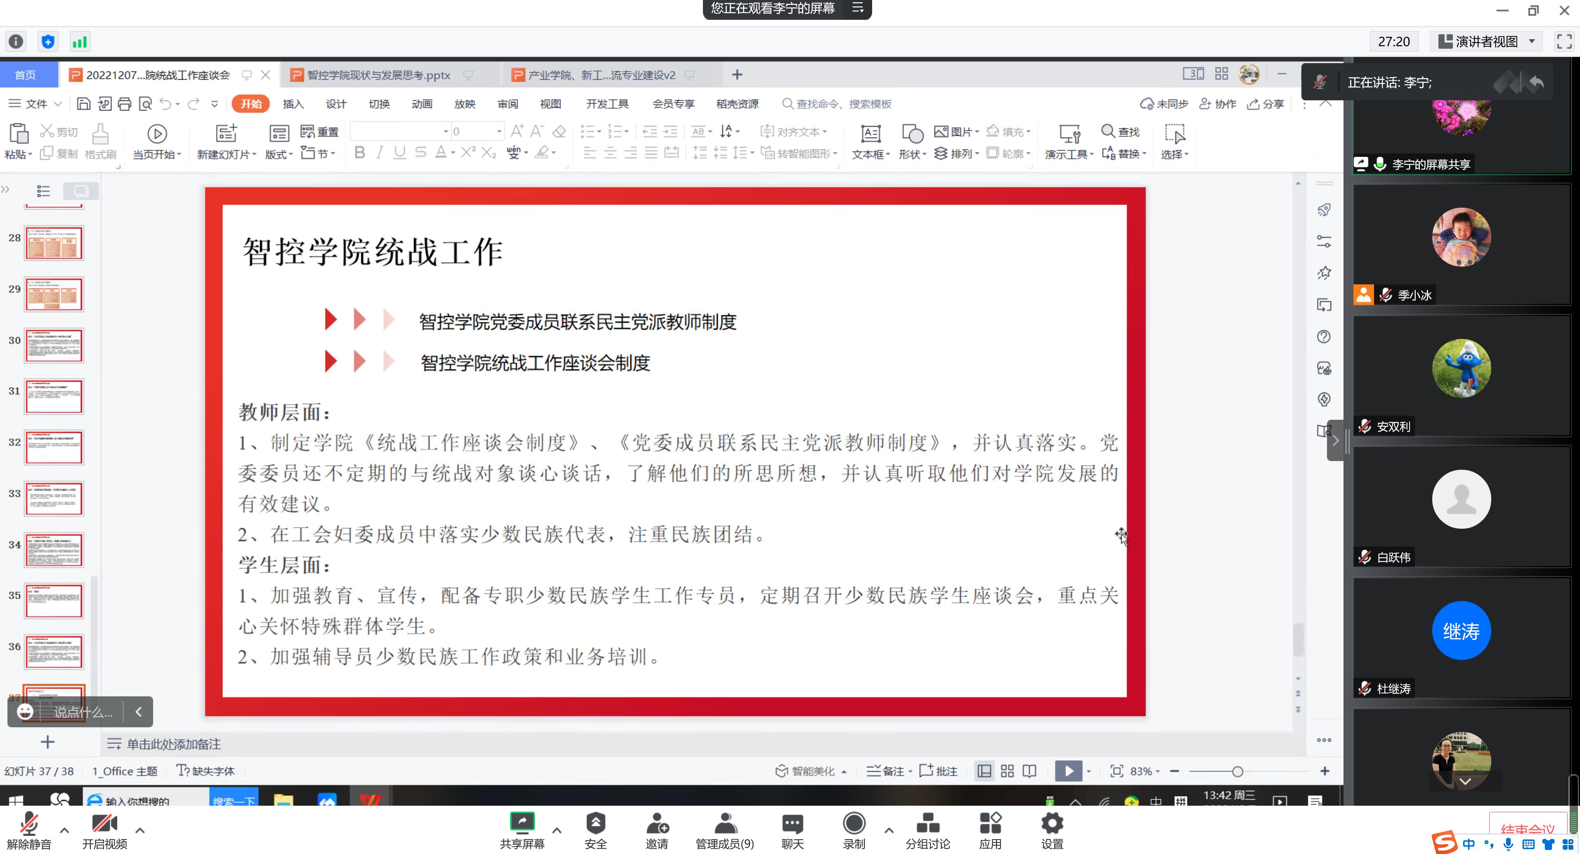Switch to slide sorter view
The image size is (1580, 854).
point(1007,771)
